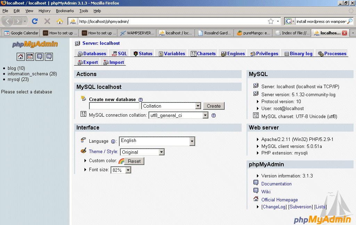Image resolution: width=356 pixels, height=225 pixels.
Task: Click the help icon beside Create new database
Action: pos(140,100)
